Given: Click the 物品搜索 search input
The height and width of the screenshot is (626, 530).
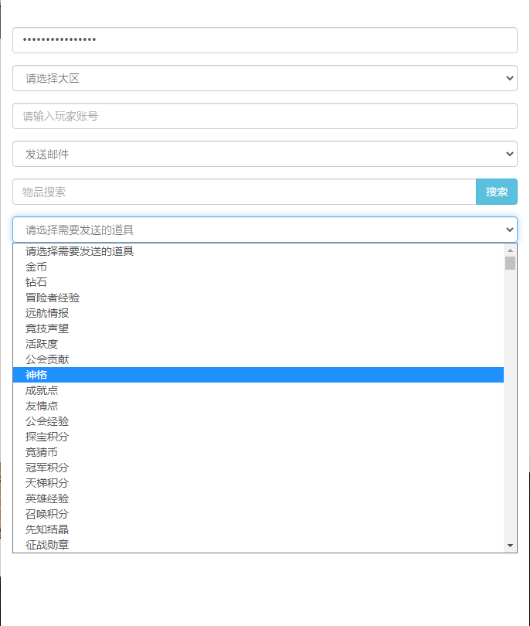Looking at the screenshot, I should 244,192.
